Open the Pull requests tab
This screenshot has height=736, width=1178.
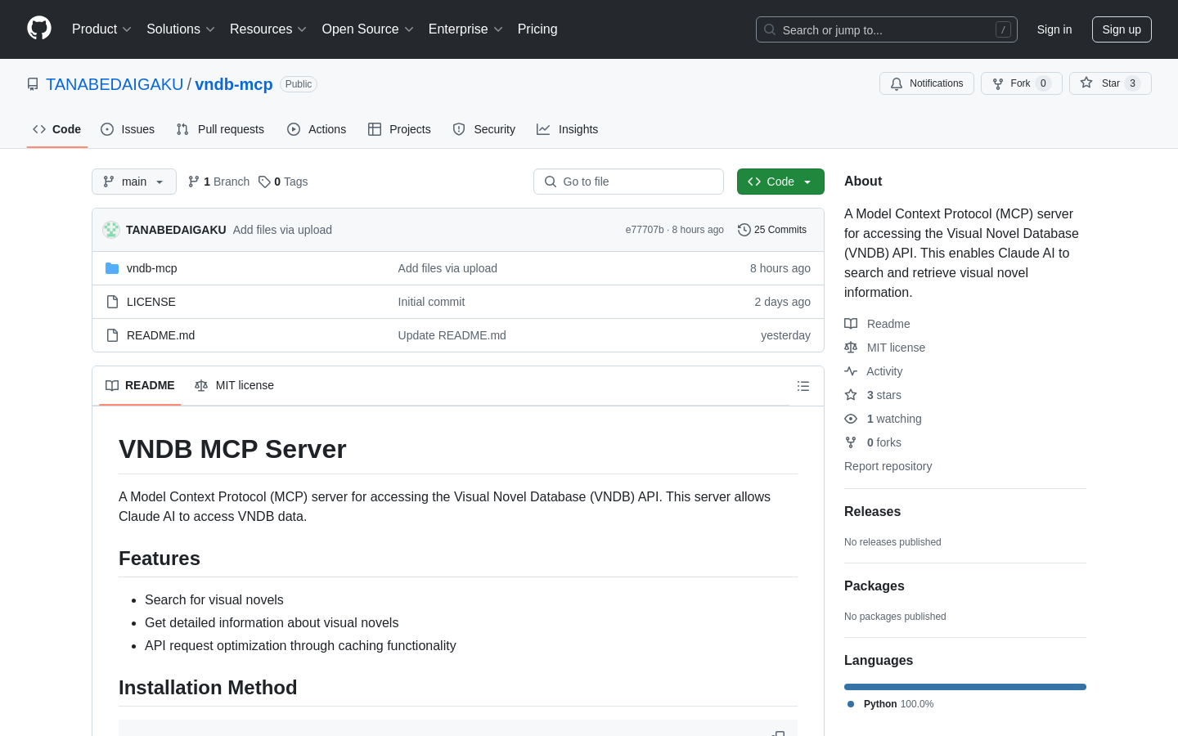click(x=220, y=129)
